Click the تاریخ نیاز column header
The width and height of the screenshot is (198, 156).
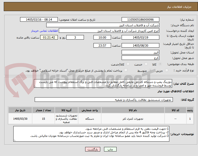[x=20, y=110]
